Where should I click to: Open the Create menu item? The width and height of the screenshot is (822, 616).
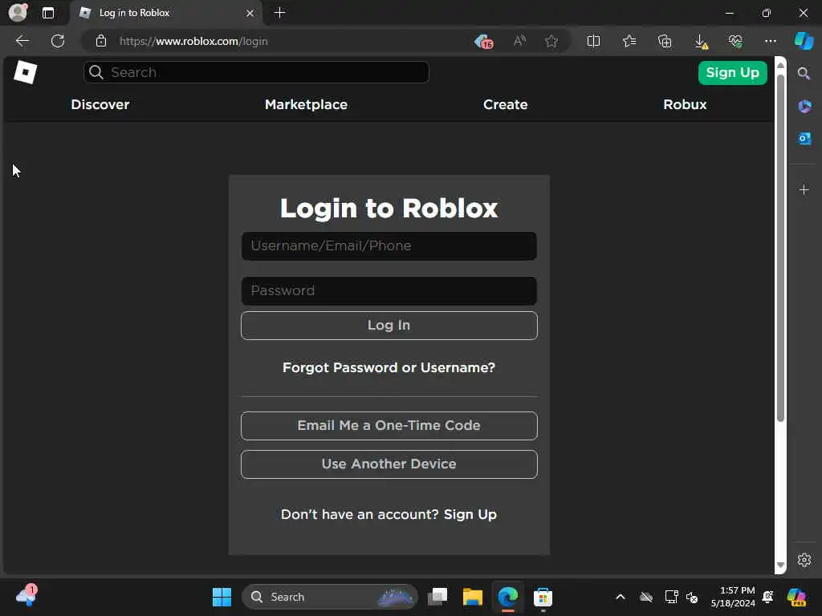point(506,104)
